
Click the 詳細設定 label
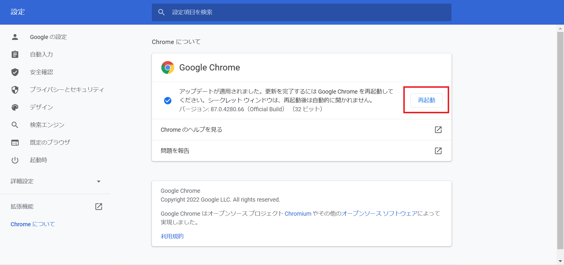coord(22,181)
